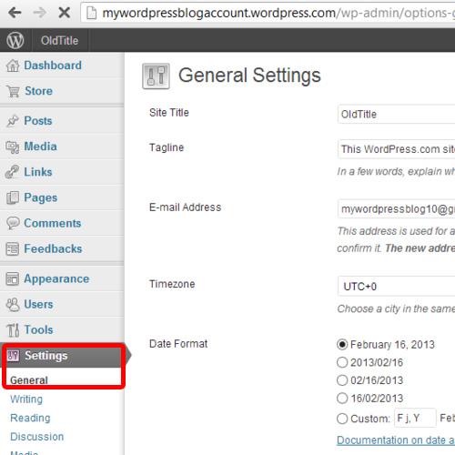
Task: Select the 02/16/2013 date format
Action: (x=342, y=380)
